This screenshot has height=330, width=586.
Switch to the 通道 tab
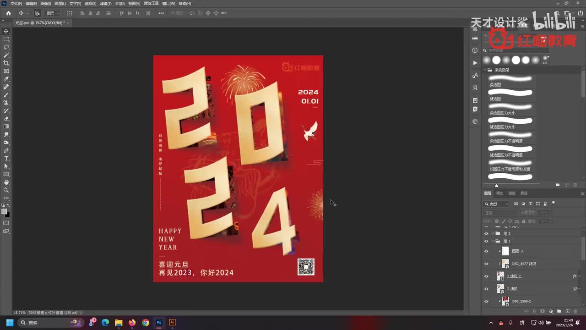coord(512,193)
